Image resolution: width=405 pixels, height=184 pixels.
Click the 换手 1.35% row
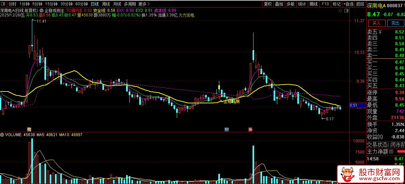coord(386,124)
